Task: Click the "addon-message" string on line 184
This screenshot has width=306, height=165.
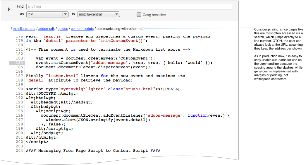Action: (x=109, y=63)
